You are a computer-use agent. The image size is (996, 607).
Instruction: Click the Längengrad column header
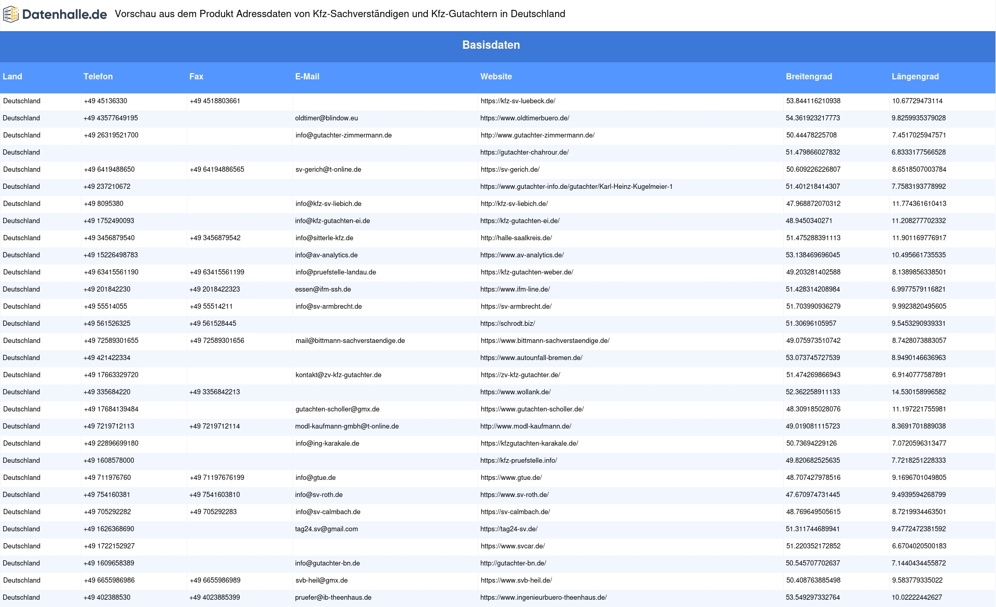click(915, 76)
